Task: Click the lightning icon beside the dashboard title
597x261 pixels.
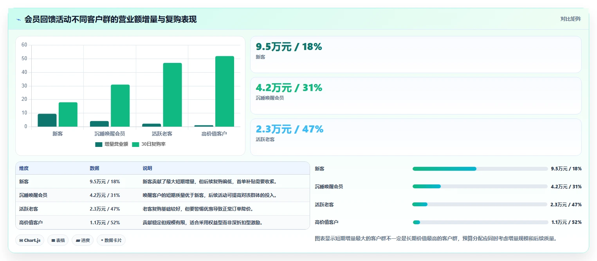Action: (18, 20)
